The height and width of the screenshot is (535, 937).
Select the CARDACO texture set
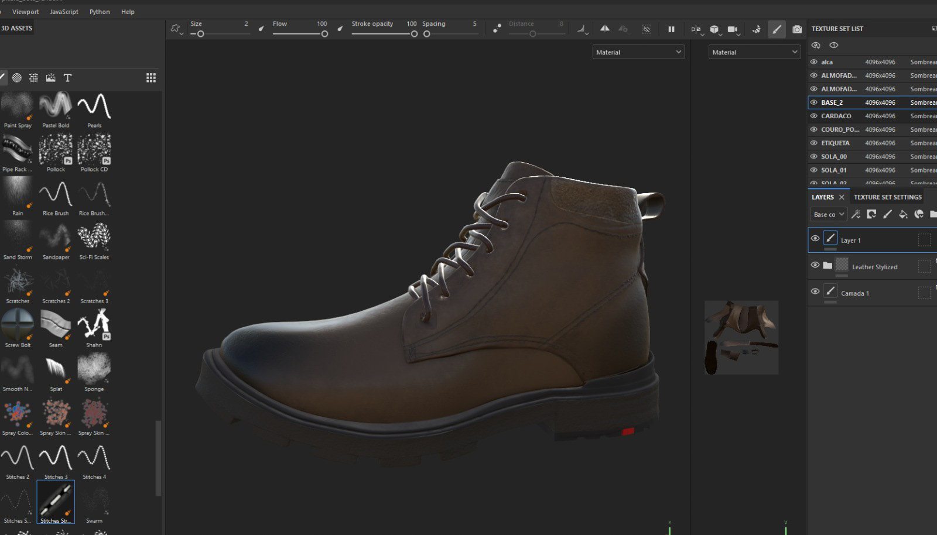[836, 116]
